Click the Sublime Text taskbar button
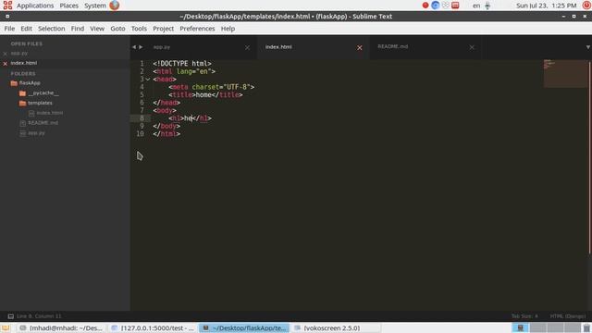 244,327
